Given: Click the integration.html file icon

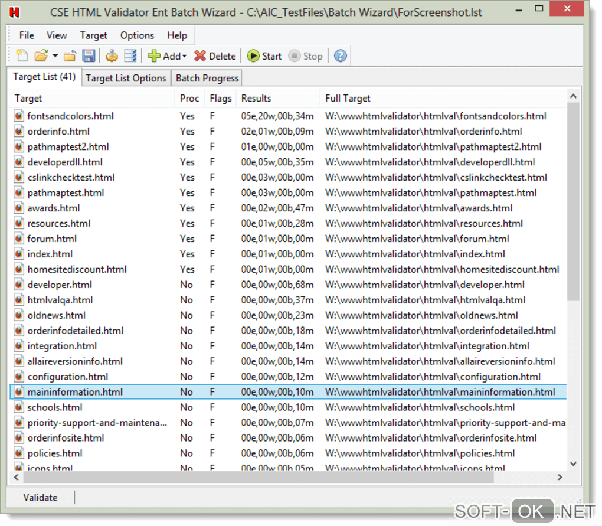Looking at the screenshot, I should (18, 347).
